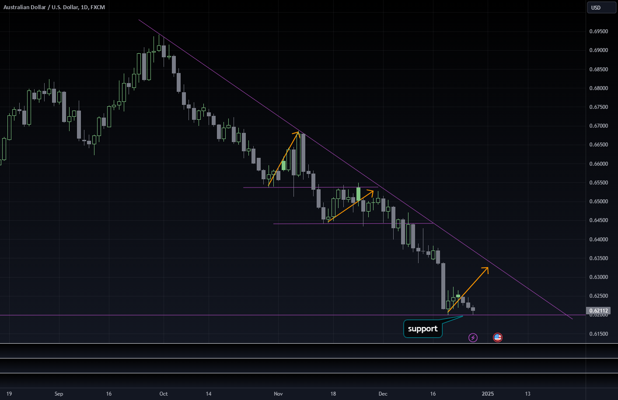
Task: Click the Nov date label on time axis
Action: point(278,394)
